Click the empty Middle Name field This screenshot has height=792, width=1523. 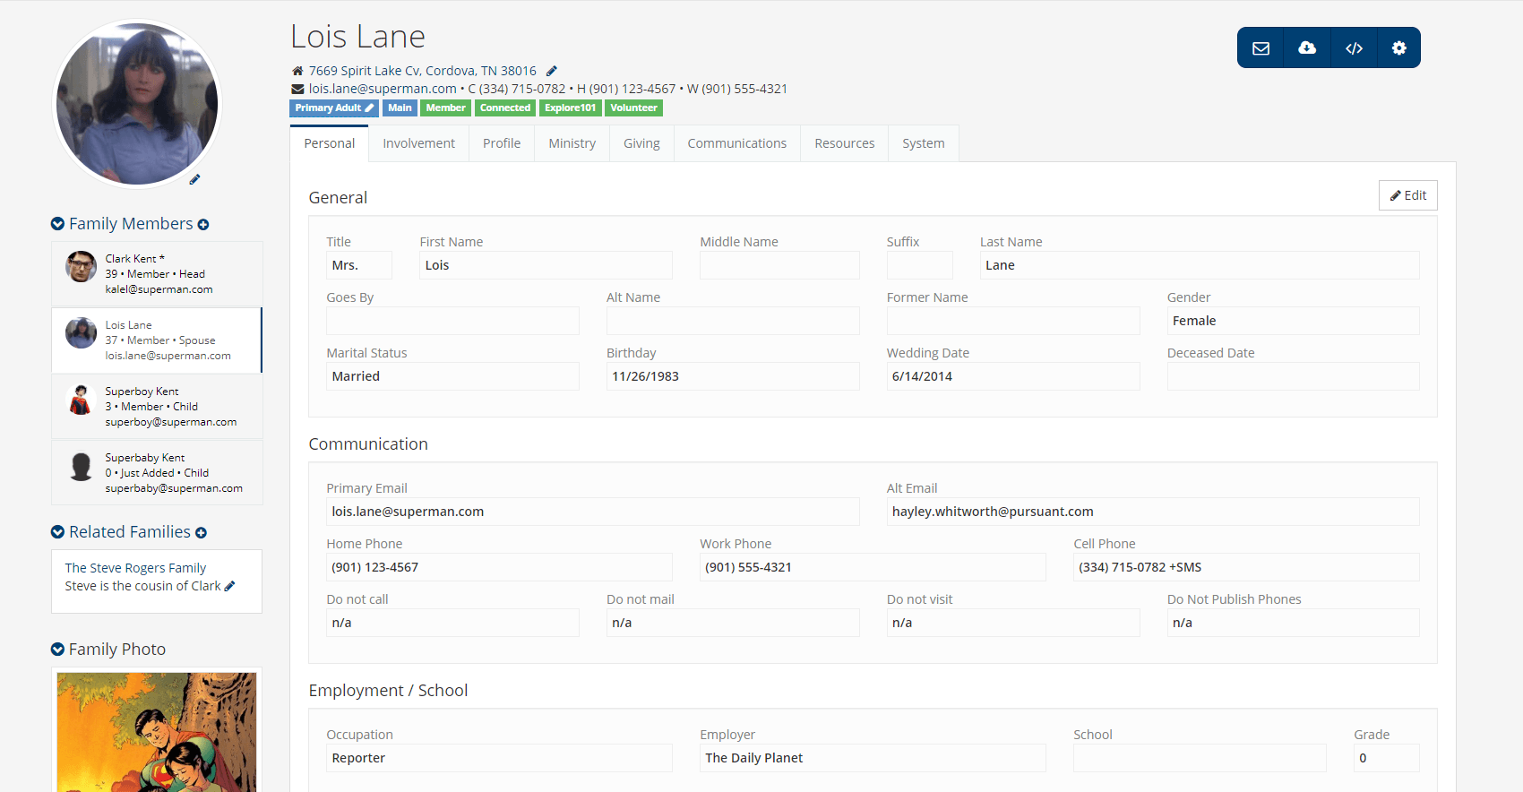tap(779, 265)
